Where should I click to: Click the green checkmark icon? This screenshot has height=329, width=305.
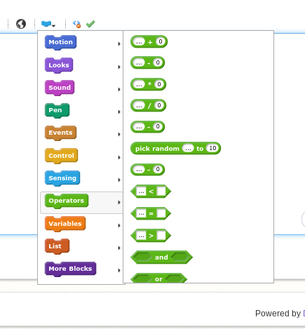click(x=90, y=24)
